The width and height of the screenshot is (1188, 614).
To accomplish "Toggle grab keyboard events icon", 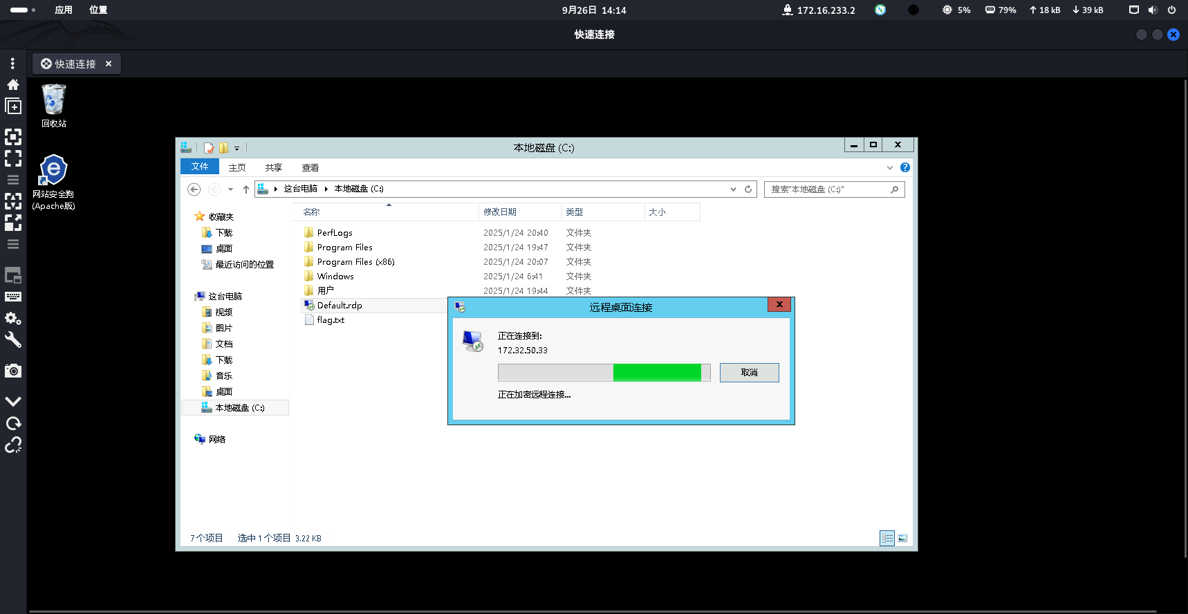I will pos(13,297).
